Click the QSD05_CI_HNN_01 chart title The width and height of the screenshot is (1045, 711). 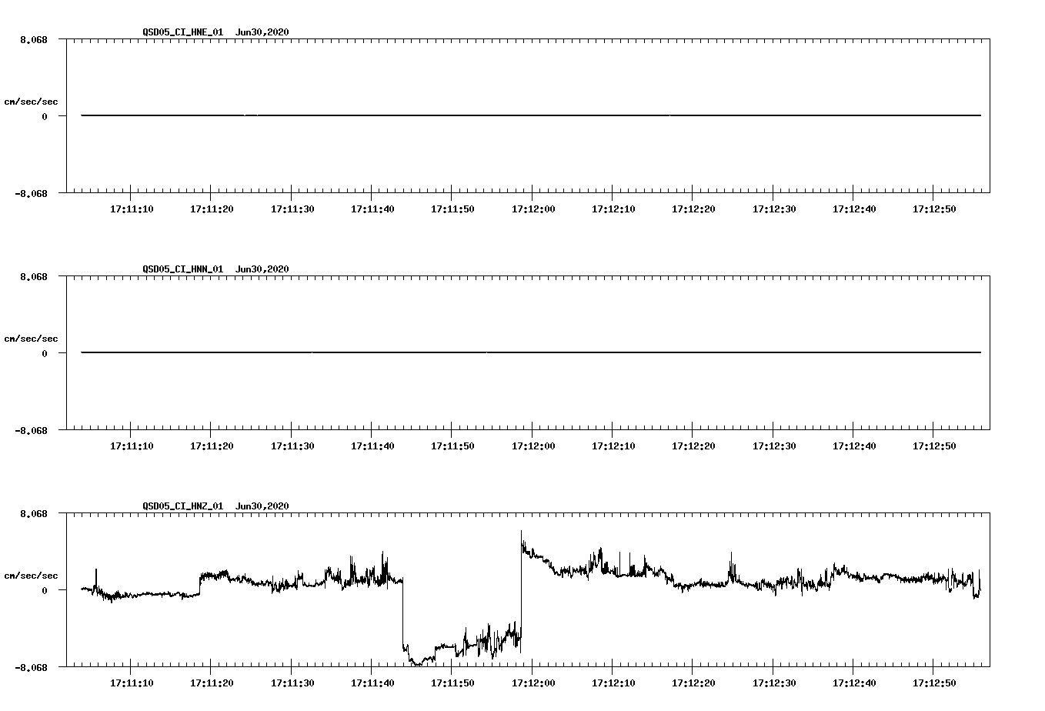[x=215, y=269]
